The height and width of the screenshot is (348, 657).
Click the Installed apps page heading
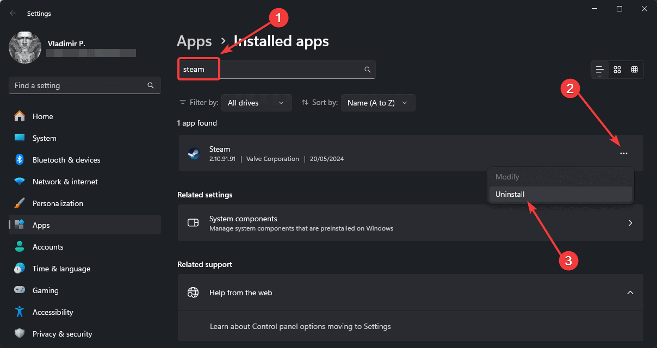[x=281, y=41]
